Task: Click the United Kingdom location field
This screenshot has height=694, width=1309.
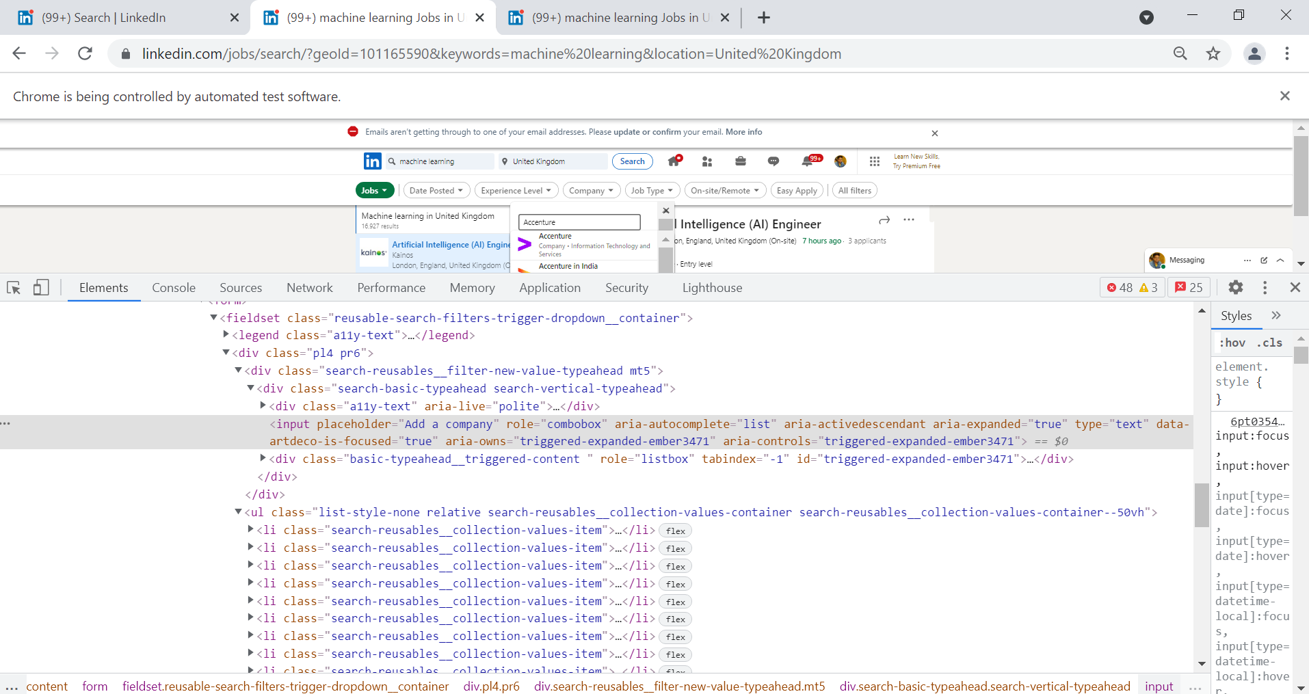Action: (x=553, y=161)
